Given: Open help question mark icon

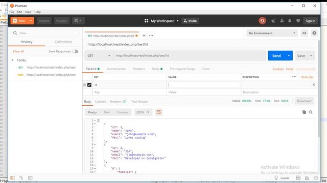Looking at the screenshot, I should tap(316, 178).
